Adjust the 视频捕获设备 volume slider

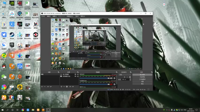coord(95,84)
